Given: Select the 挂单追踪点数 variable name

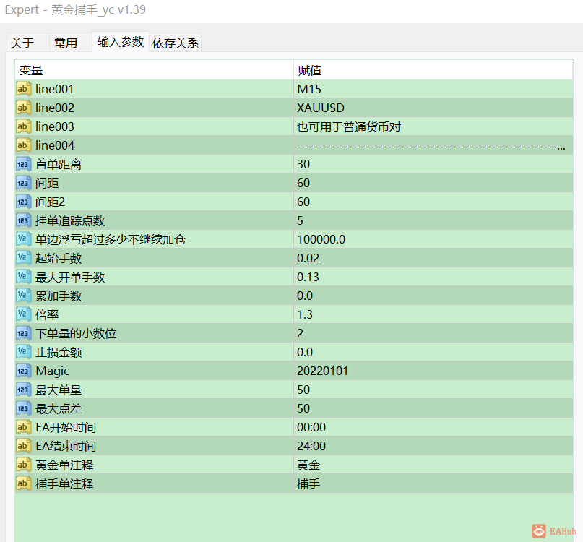Looking at the screenshot, I should (x=70, y=220).
